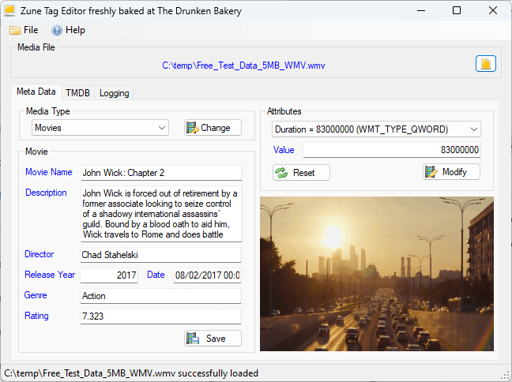Click the Rating label

pos(36,316)
